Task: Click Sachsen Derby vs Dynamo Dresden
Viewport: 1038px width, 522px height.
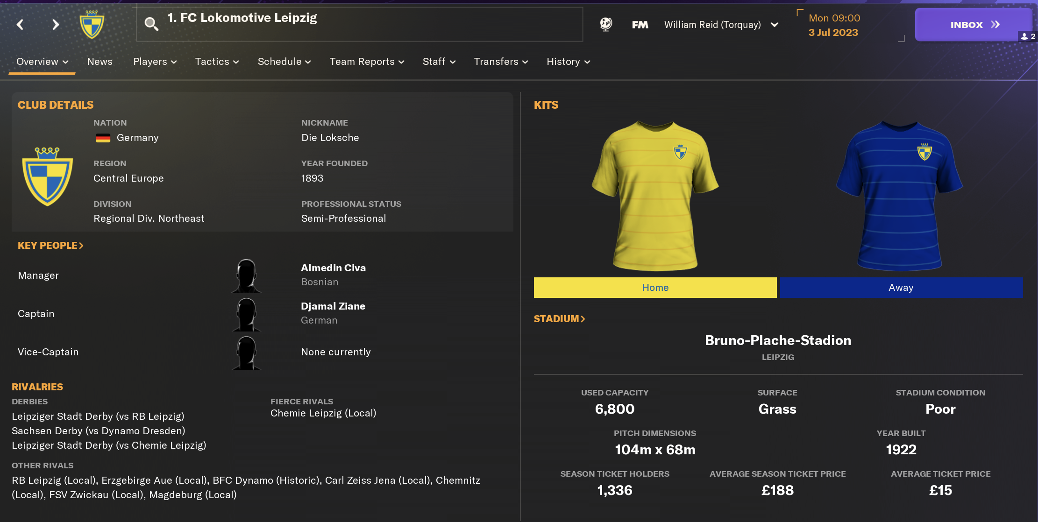Action: pos(99,431)
